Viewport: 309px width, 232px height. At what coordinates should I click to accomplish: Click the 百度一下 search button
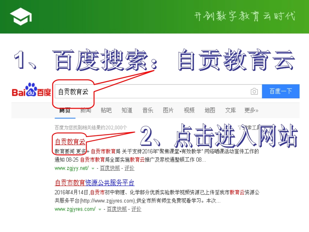click(x=281, y=91)
